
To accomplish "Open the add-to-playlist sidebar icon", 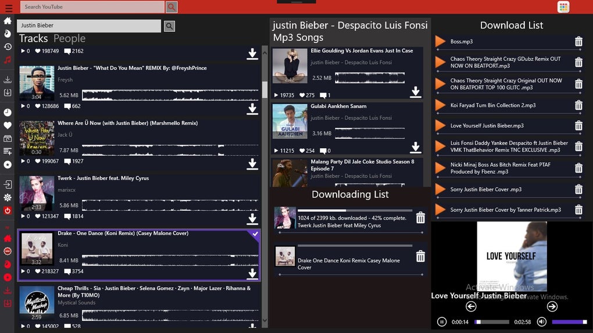I will (8, 152).
